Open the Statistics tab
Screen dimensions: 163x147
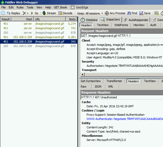[89, 20]
